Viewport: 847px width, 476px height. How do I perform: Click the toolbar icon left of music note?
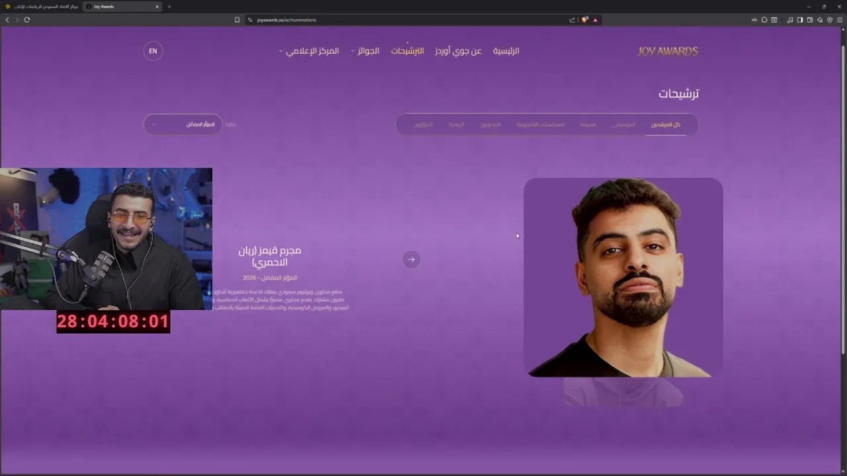click(x=774, y=20)
